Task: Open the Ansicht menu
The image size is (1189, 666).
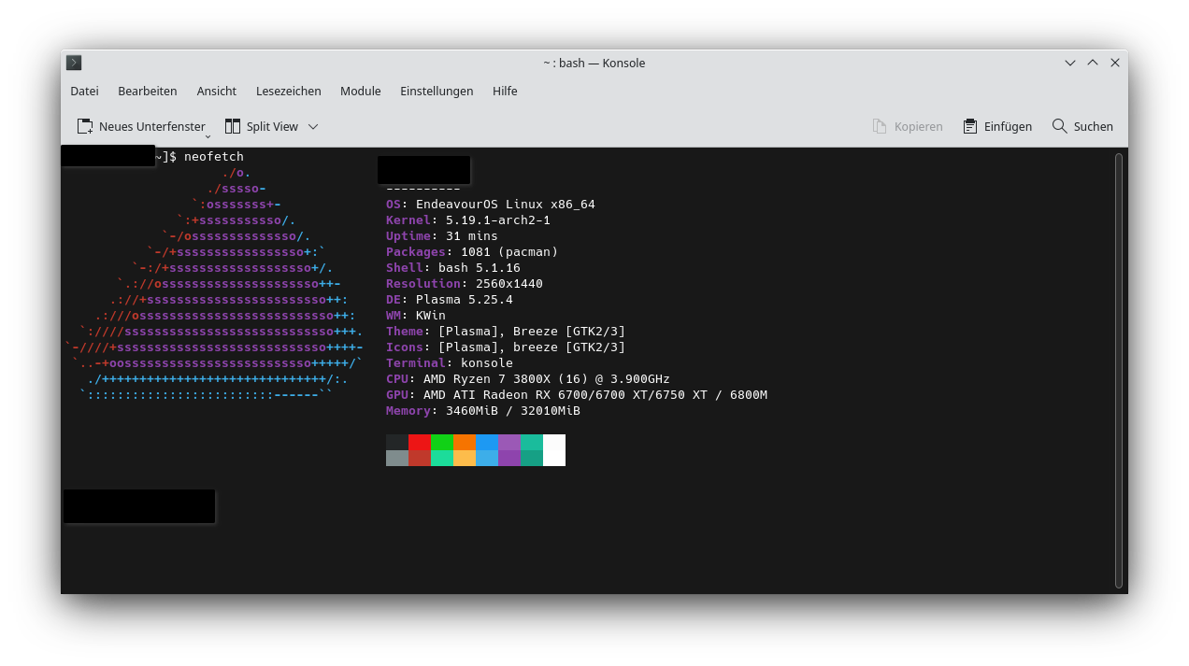Action: click(217, 91)
